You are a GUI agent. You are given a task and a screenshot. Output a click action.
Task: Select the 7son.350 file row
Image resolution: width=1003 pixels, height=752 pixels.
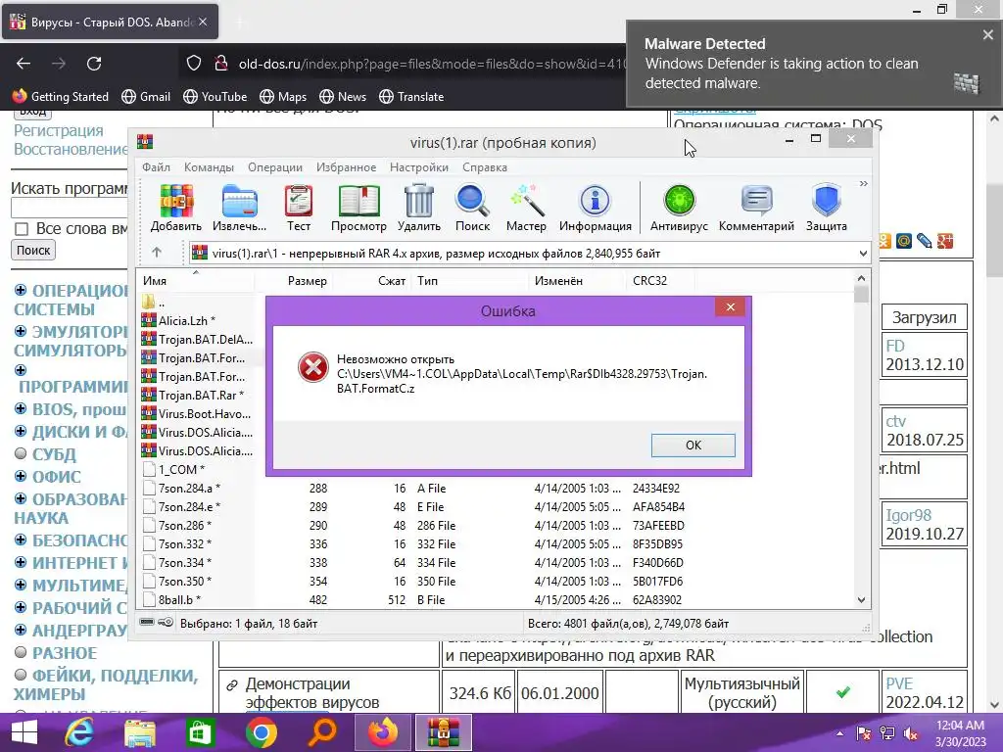pos(415,582)
